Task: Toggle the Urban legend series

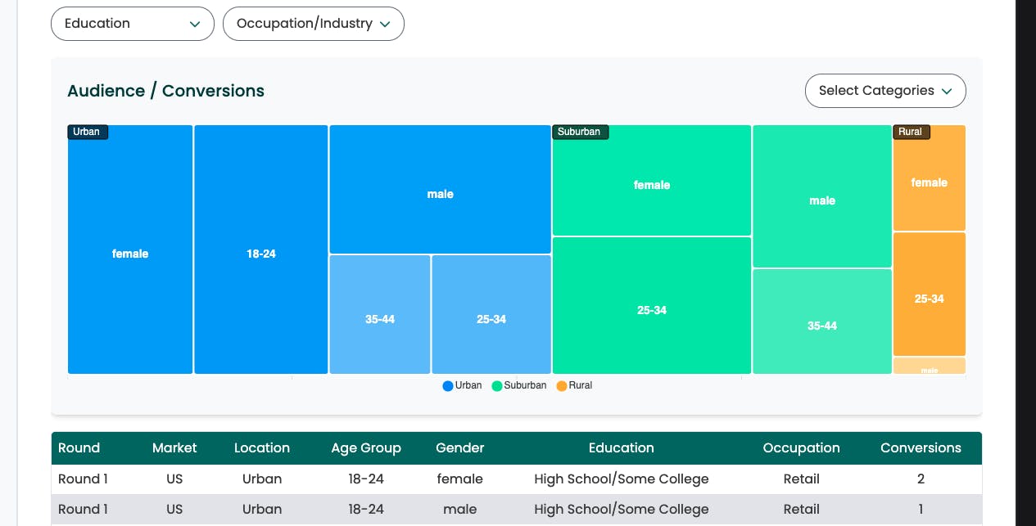Action: pos(463,385)
